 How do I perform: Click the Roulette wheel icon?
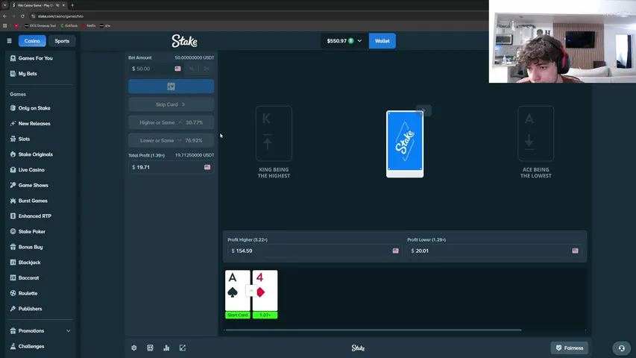click(x=13, y=293)
